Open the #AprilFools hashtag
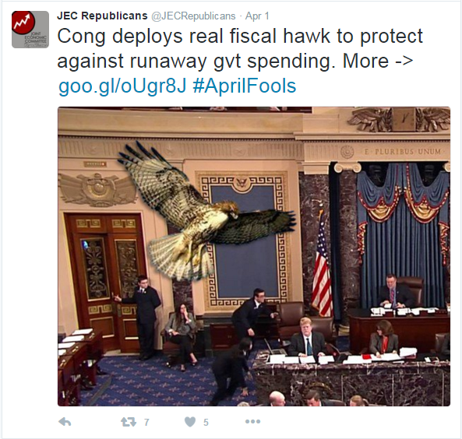 click(245, 86)
